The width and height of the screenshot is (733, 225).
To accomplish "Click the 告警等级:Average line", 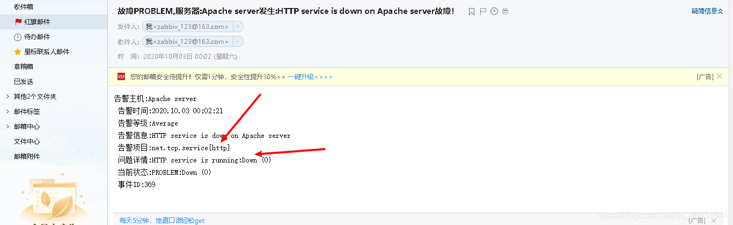I will pos(148,123).
